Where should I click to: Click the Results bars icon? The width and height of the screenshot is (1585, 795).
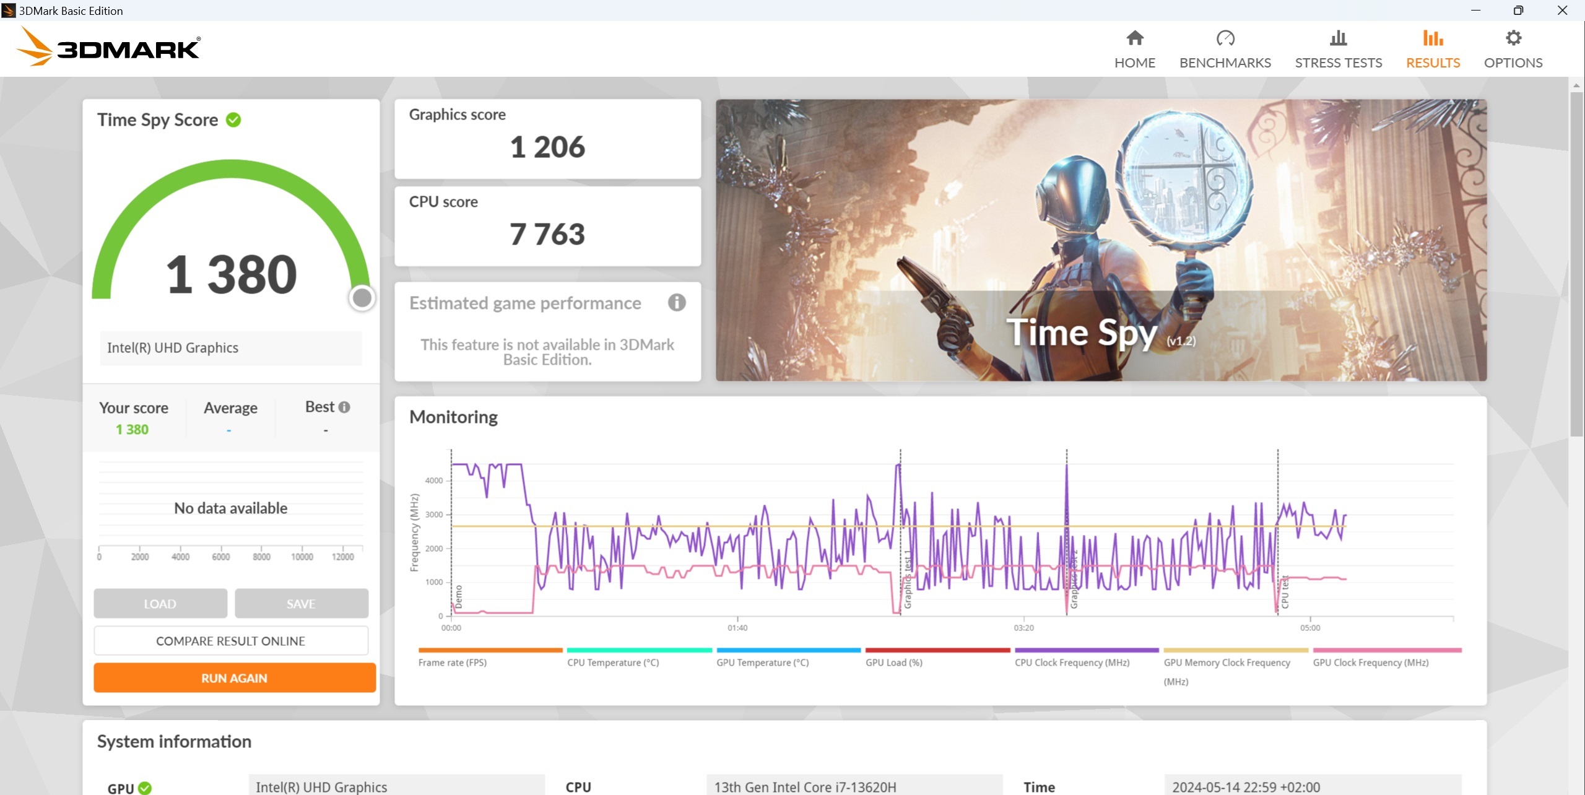[1433, 38]
